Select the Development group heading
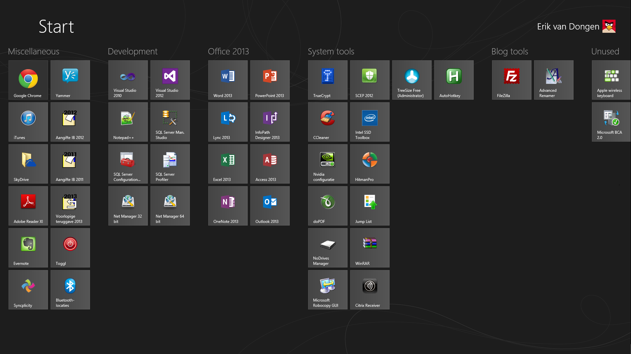Viewport: 631px width, 354px height. [133, 51]
